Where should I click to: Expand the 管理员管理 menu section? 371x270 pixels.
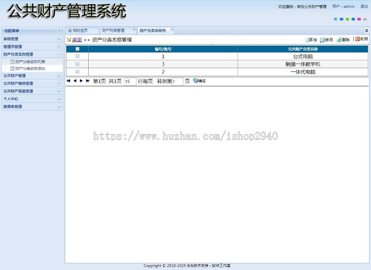click(x=59, y=47)
